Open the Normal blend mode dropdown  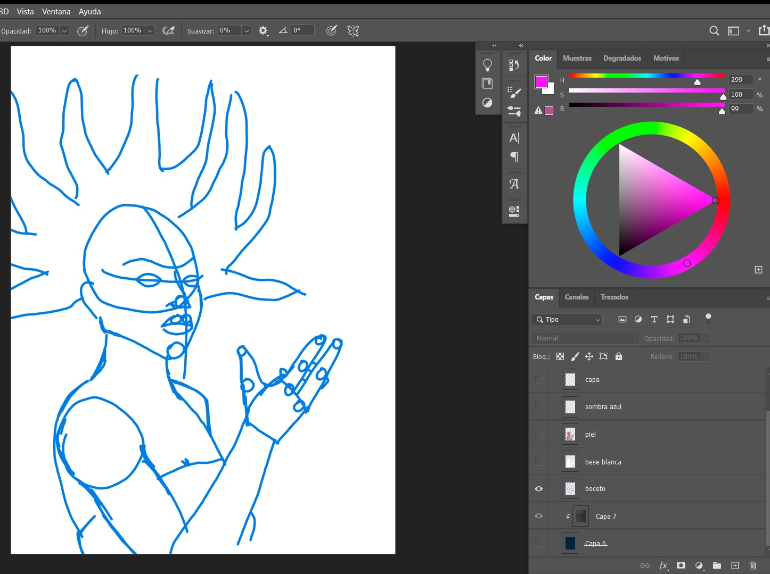tap(585, 338)
